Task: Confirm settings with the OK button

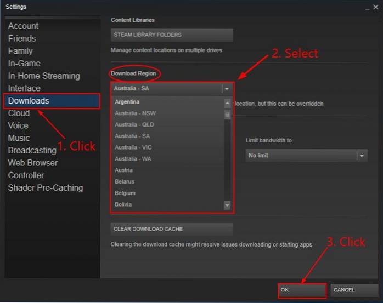Action: pyautogui.click(x=302, y=290)
